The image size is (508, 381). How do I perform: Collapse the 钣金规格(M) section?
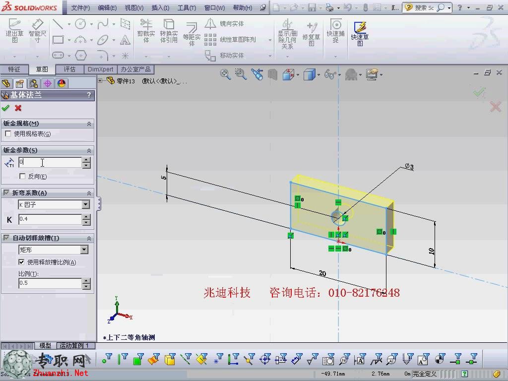pyautogui.click(x=89, y=124)
